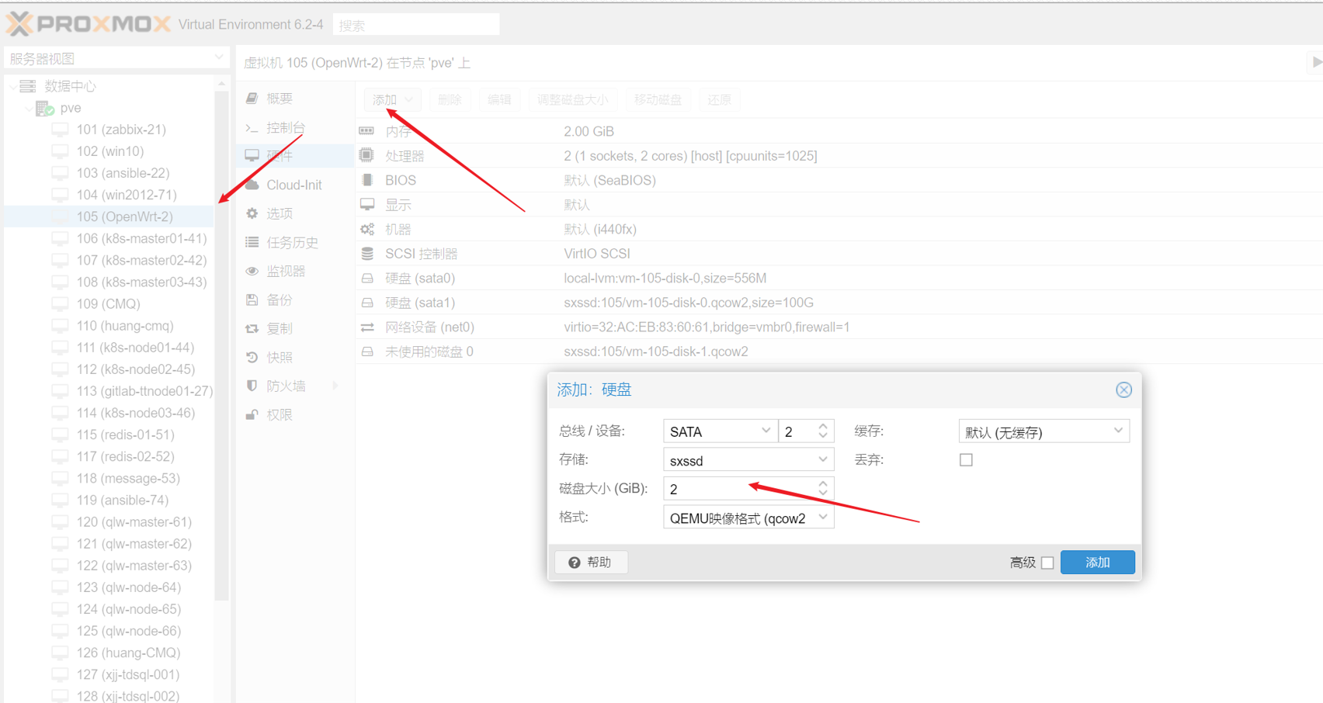The image size is (1323, 703).
Task: Click the firewall shield icon
Action: click(x=252, y=386)
